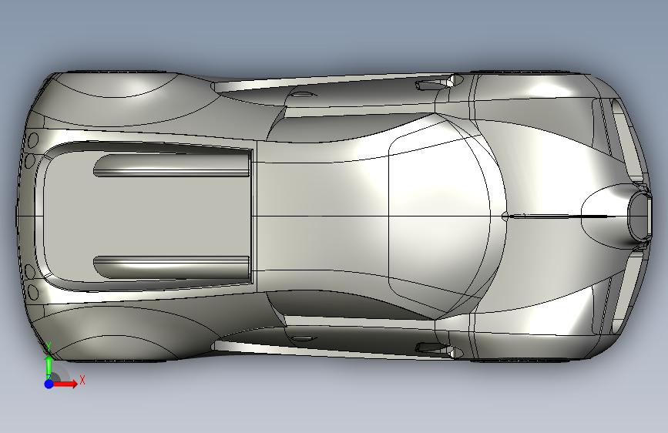This screenshot has height=433, width=668.
Task: Click the green Y axis arrow of the triad
Action: pos(49,365)
